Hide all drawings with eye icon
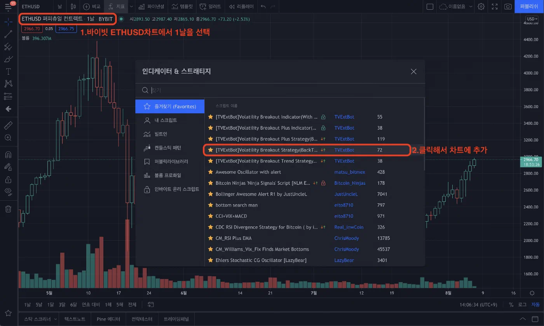This screenshot has height=326, width=544. (8, 191)
